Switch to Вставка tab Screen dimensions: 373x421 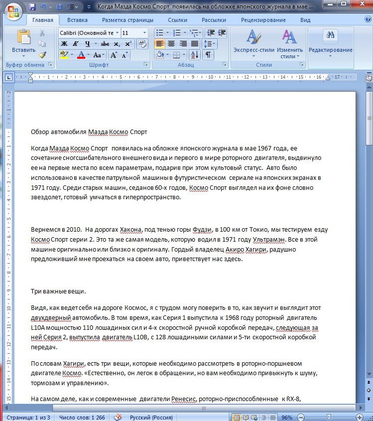[77, 20]
